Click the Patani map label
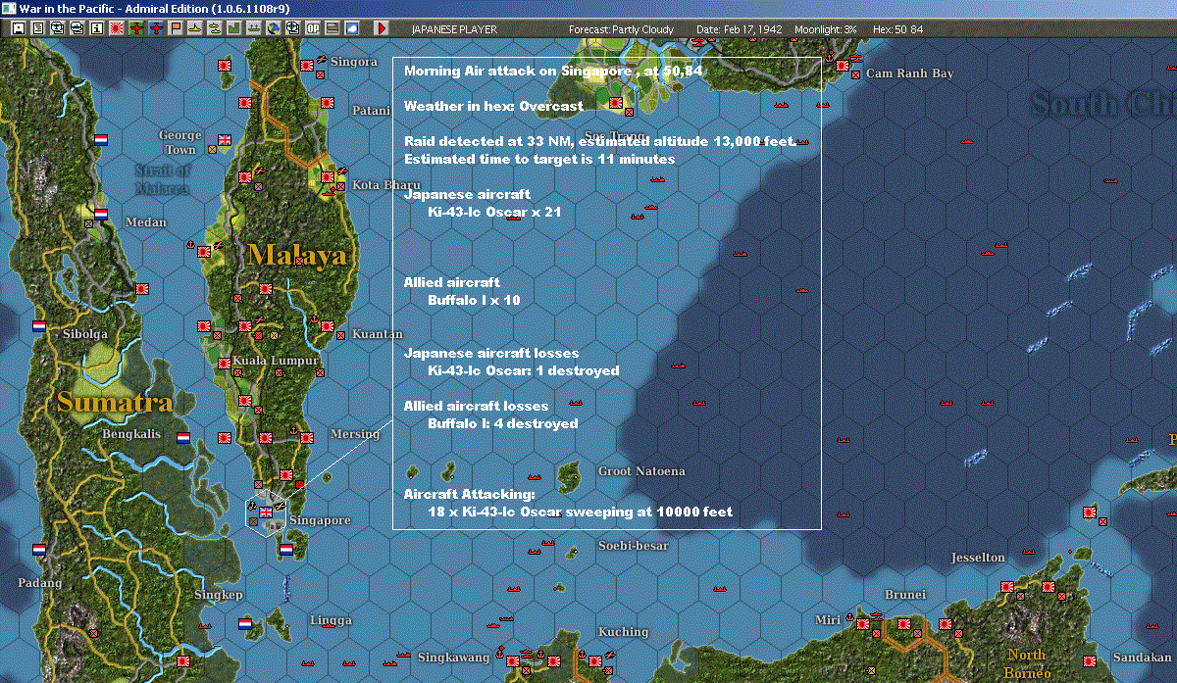 pos(371,111)
